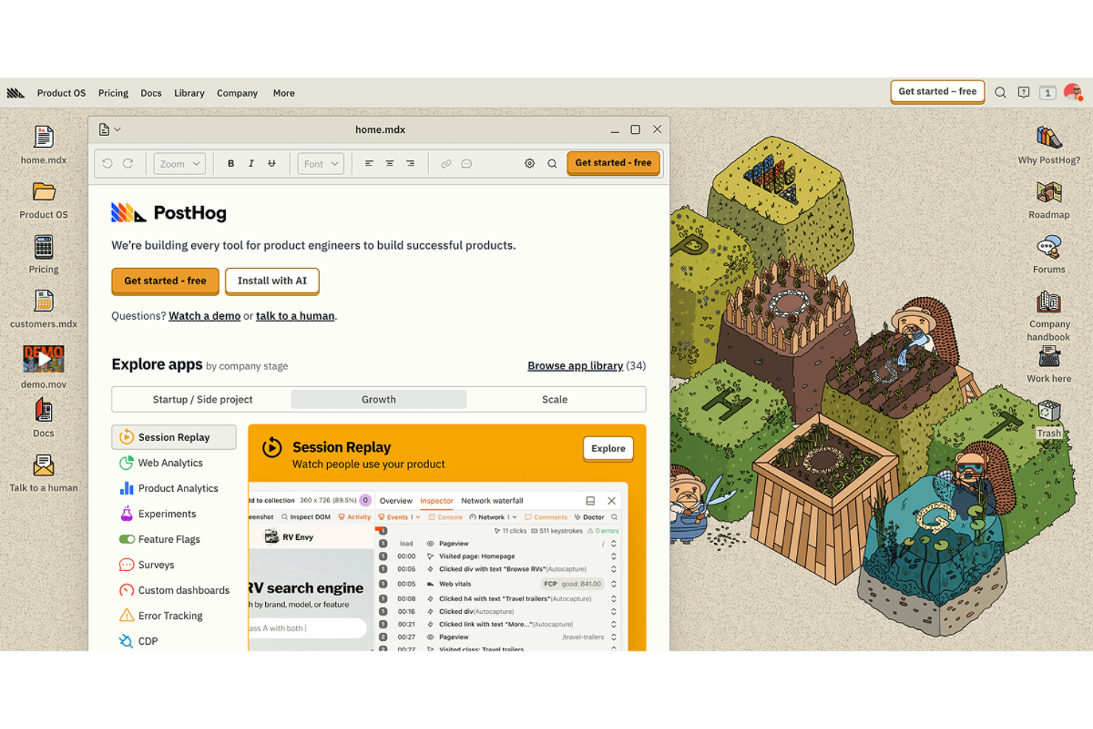
Task: Open the Trash desktop icon
Action: (x=1048, y=418)
